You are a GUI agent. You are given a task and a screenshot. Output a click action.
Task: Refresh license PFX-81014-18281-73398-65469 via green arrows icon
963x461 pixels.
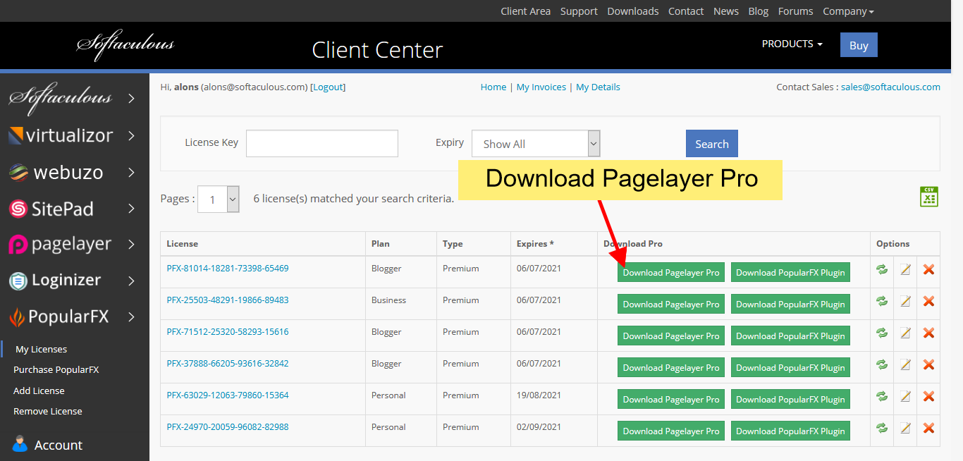881,269
